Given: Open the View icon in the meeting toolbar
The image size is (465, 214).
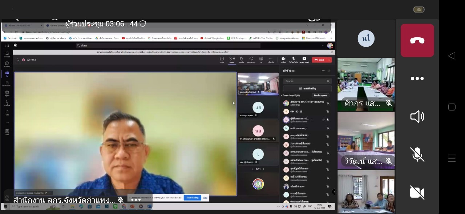Looking at the screenshot, I should [261, 59].
